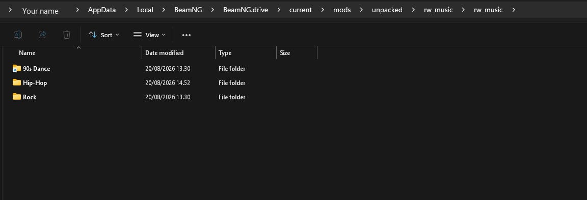Expand chevron between unpacked and rw_music
The height and width of the screenshot is (200, 587).
coord(413,10)
